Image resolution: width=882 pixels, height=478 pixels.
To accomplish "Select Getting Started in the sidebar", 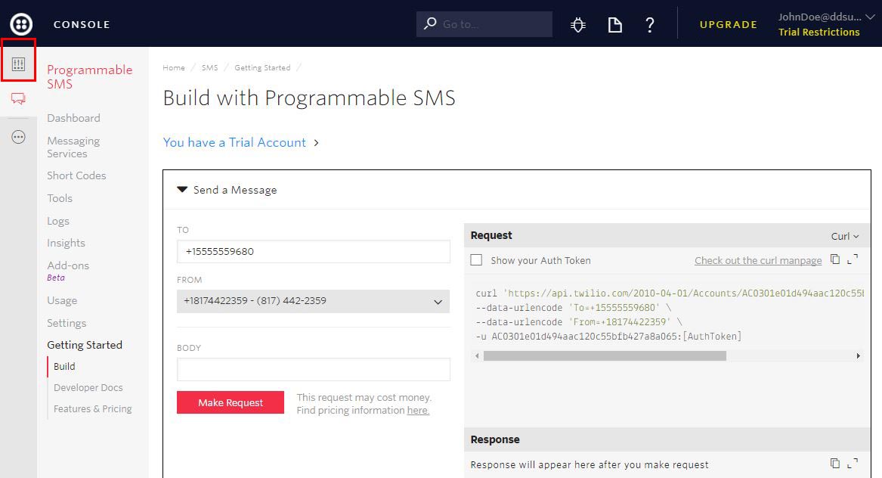I will tap(85, 345).
